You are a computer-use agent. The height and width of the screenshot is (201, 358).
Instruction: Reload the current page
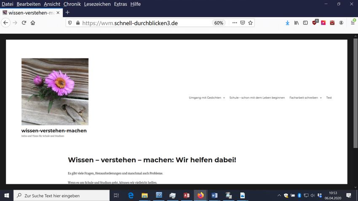[24, 23]
